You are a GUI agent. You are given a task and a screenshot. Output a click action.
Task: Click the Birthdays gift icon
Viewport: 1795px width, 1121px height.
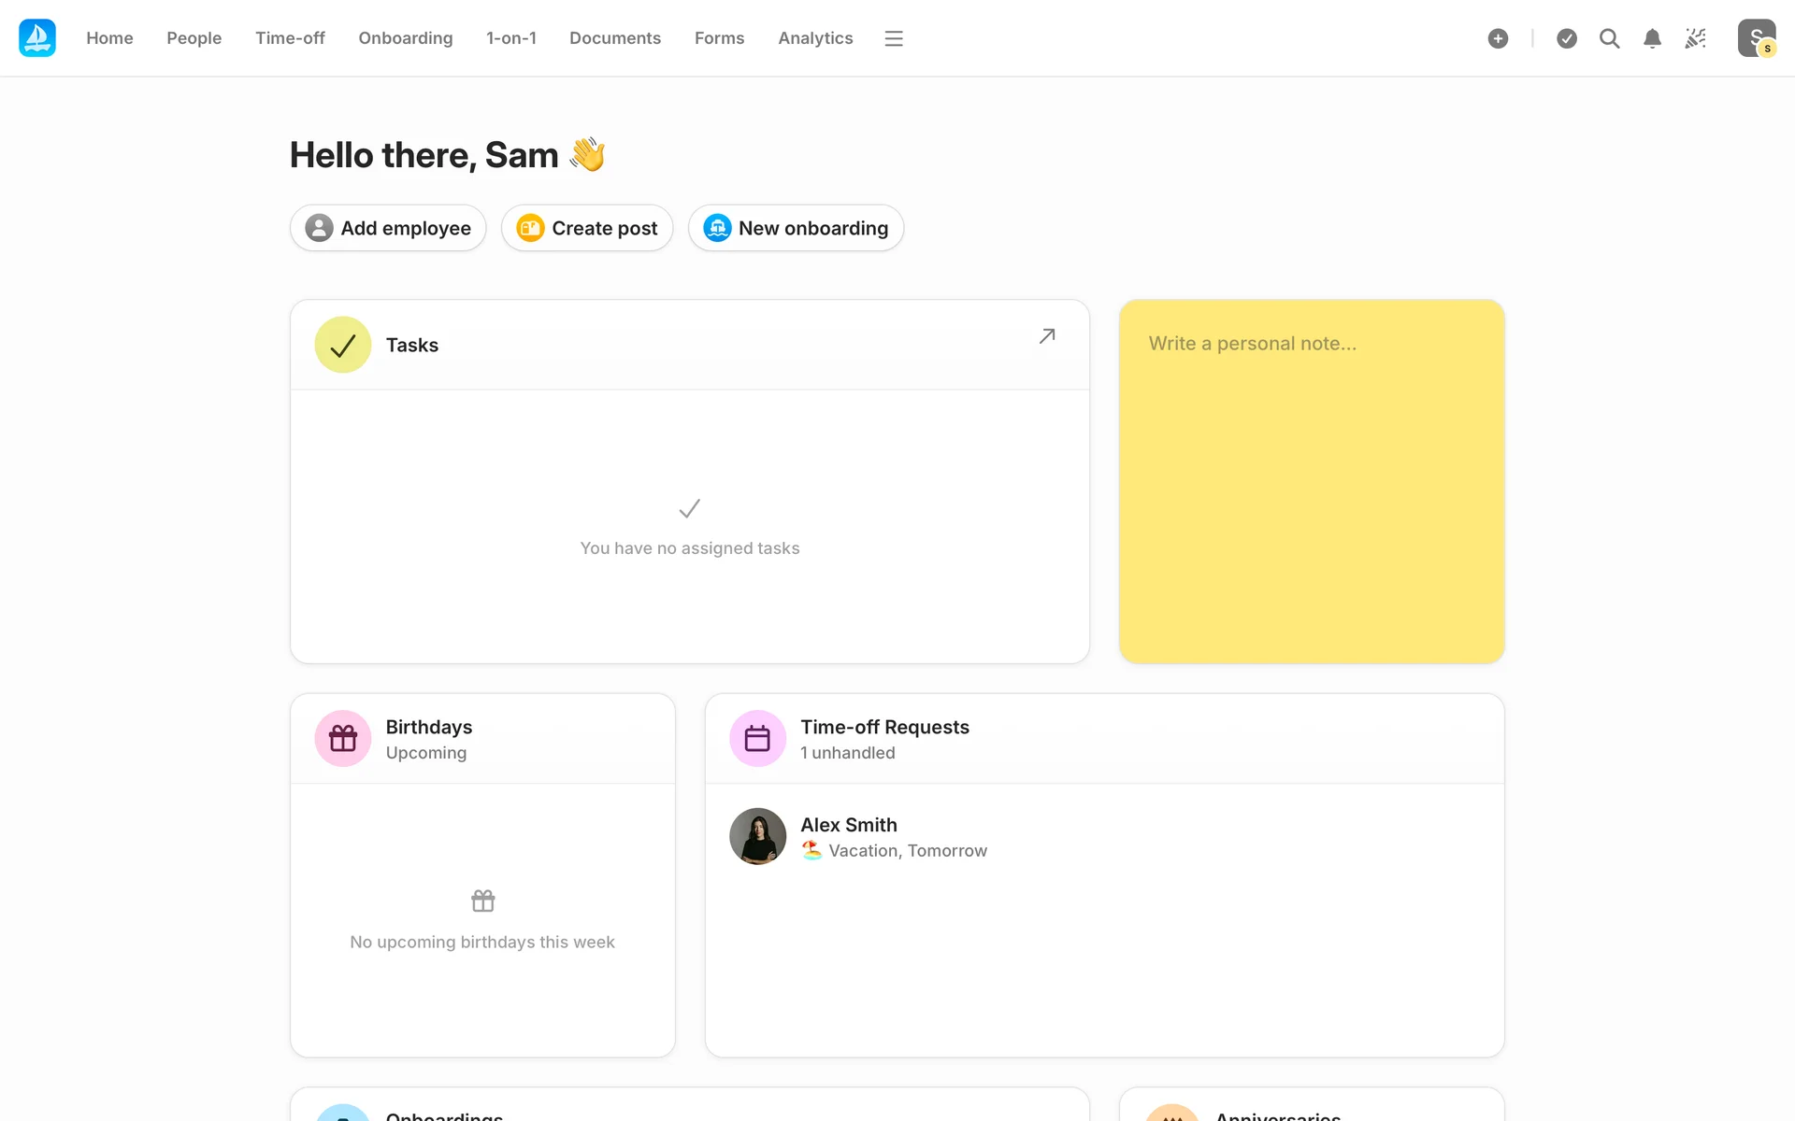343,739
